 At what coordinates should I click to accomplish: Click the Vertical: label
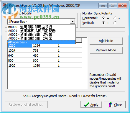pyautogui.click(x=88, y=23)
